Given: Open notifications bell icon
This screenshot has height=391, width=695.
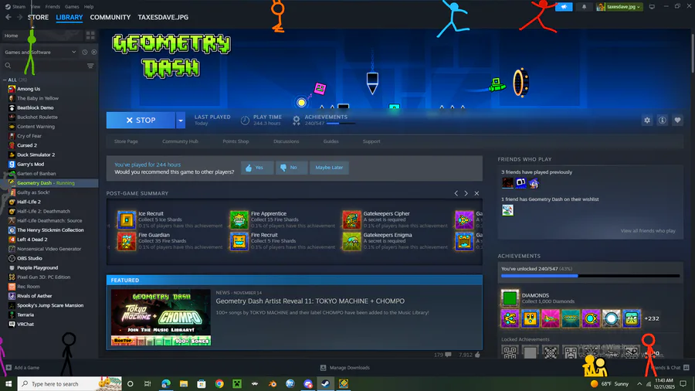Looking at the screenshot, I should point(585,7).
